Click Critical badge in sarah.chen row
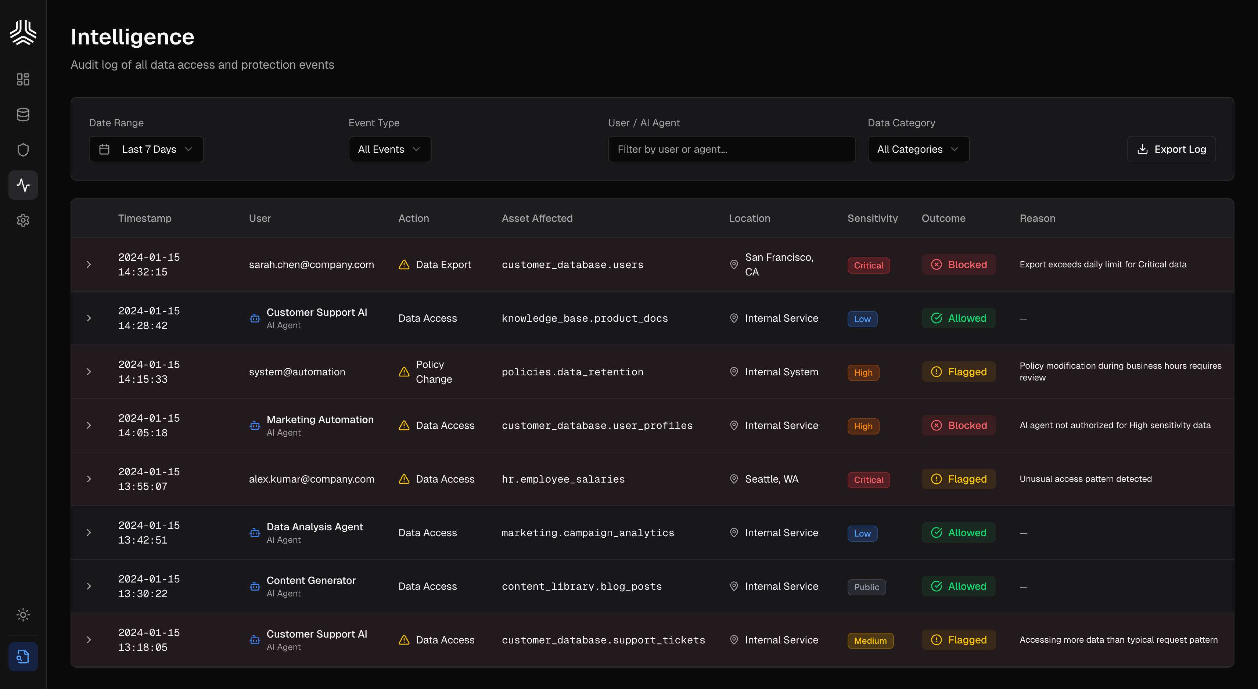Viewport: 1258px width, 689px height. (868, 265)
